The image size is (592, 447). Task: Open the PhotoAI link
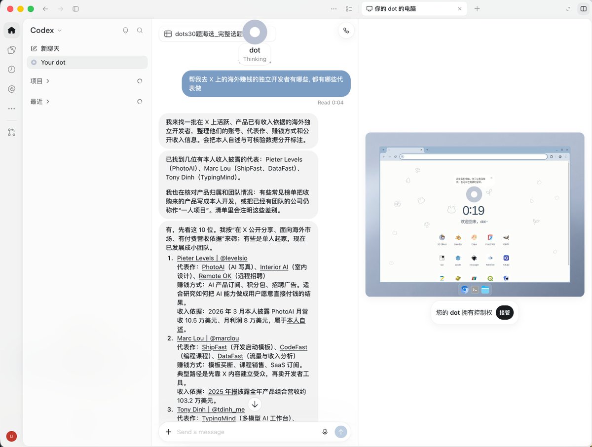click(x=213, y=267)
